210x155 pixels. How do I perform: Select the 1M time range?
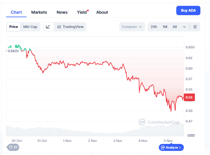point(165,27)
